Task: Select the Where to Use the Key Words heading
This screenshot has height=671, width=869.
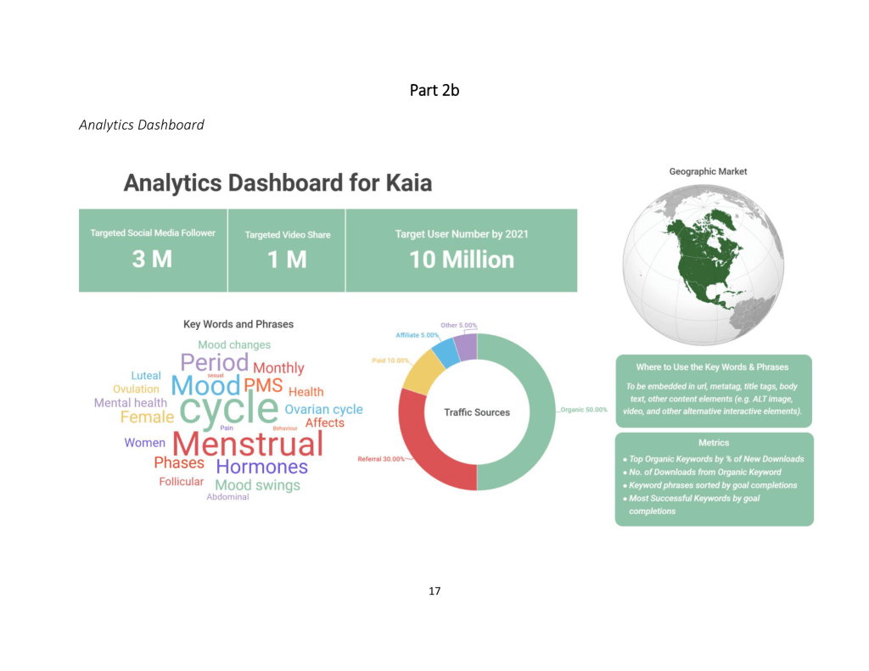Action: 712,367
